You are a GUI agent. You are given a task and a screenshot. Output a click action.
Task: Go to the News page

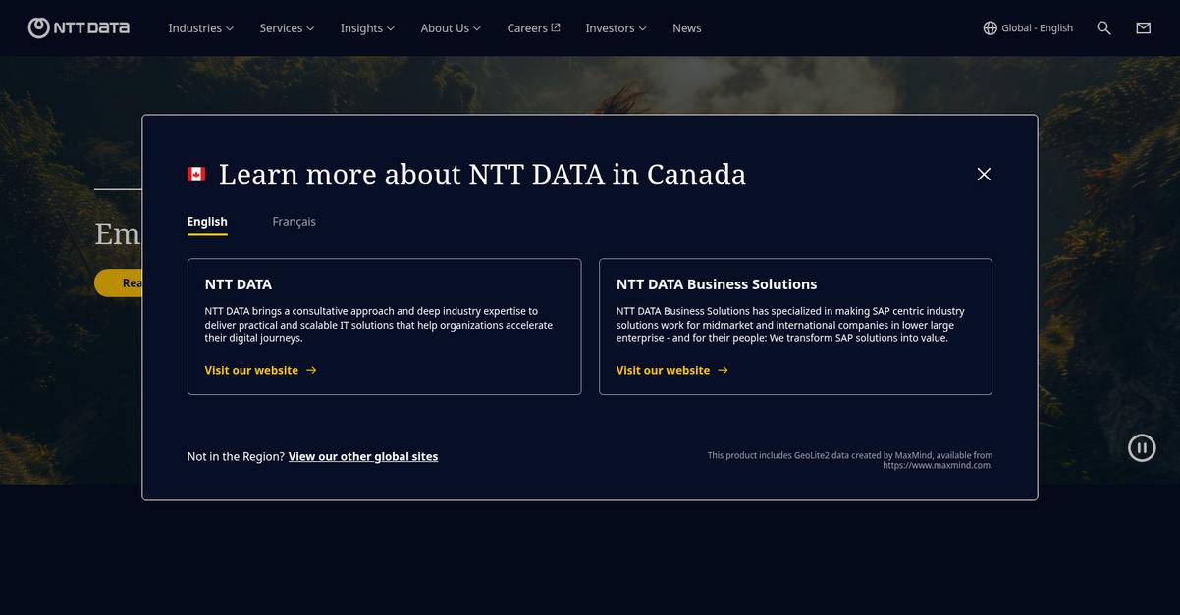(x=686, y=28)
